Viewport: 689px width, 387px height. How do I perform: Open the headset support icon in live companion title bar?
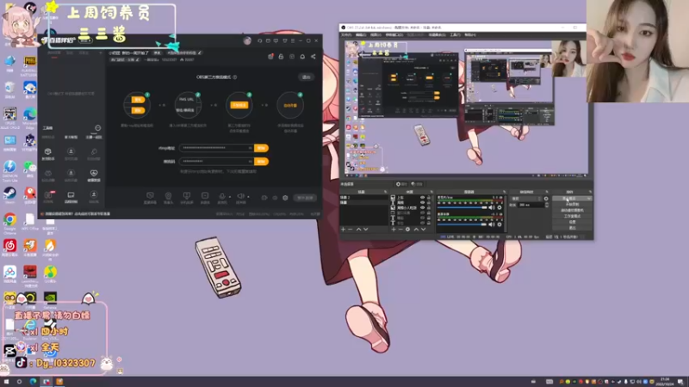coord(260,40)
